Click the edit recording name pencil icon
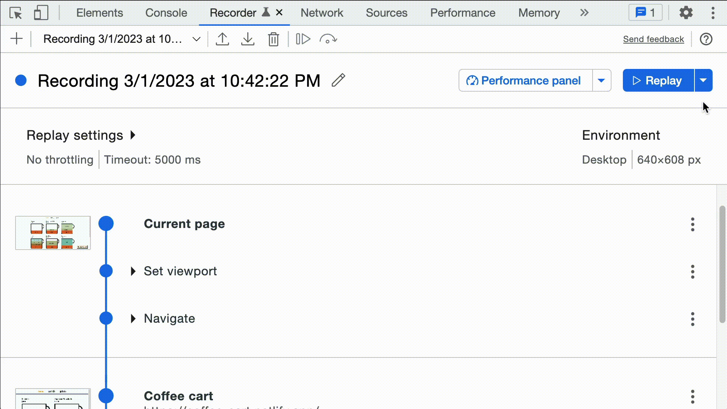This screenshot has width=727, height=409. click(x=339, y=80)
